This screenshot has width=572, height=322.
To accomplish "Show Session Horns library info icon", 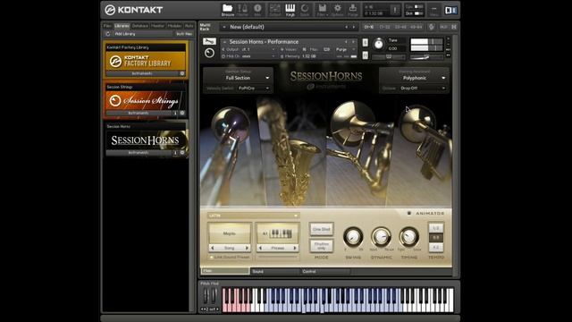I will click(175, 153).
